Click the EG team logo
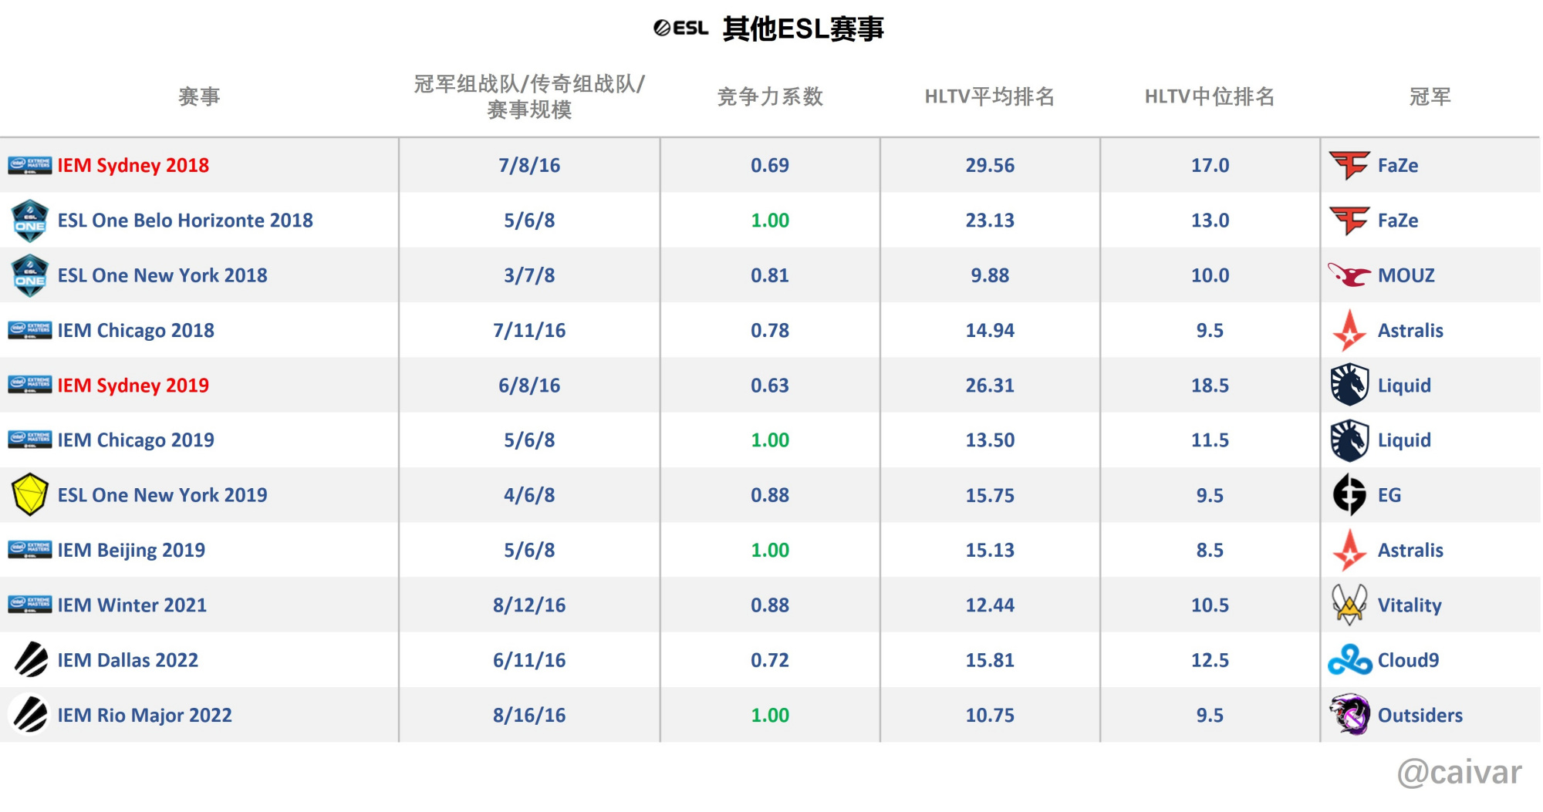This screenshot has height=812, width=1543. 1349,494
